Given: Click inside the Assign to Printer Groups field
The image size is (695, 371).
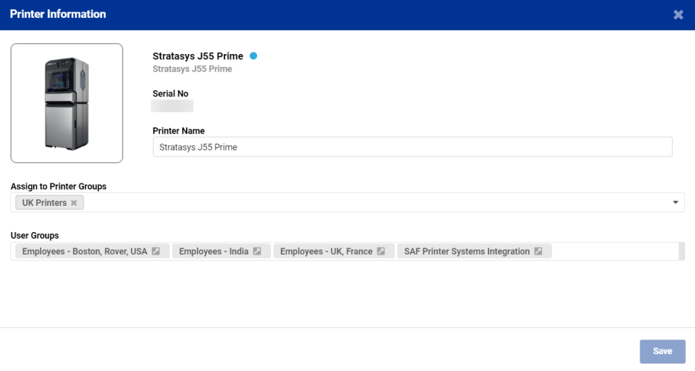Looking at the screenshot, I should click(x=371, y=203).
